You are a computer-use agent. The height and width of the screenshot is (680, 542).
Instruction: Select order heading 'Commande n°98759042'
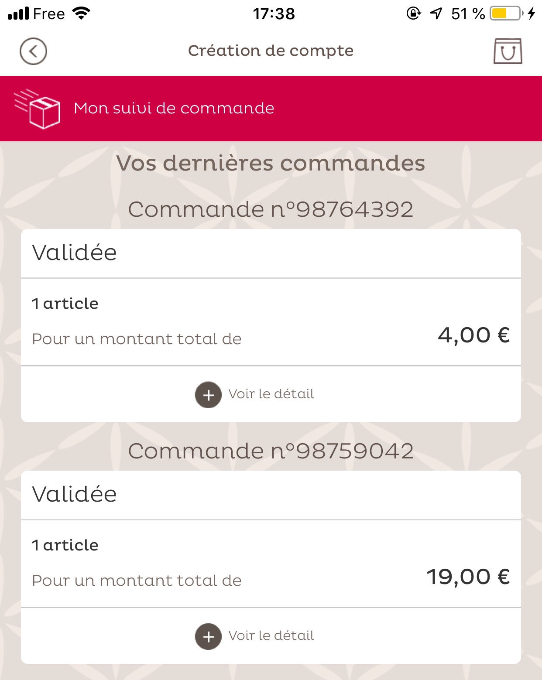271,451
